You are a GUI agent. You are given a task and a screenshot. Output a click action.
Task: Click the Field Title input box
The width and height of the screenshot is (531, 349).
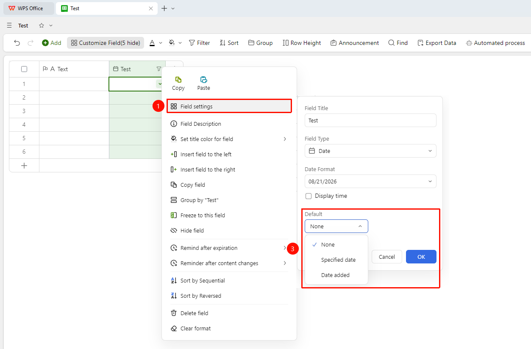(x=370, y=120)
